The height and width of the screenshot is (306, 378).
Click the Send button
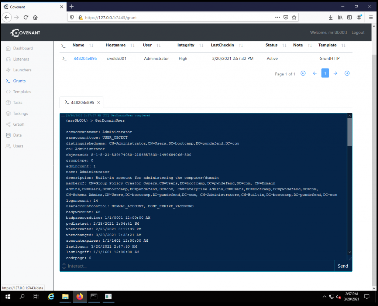tap(343, 266)
